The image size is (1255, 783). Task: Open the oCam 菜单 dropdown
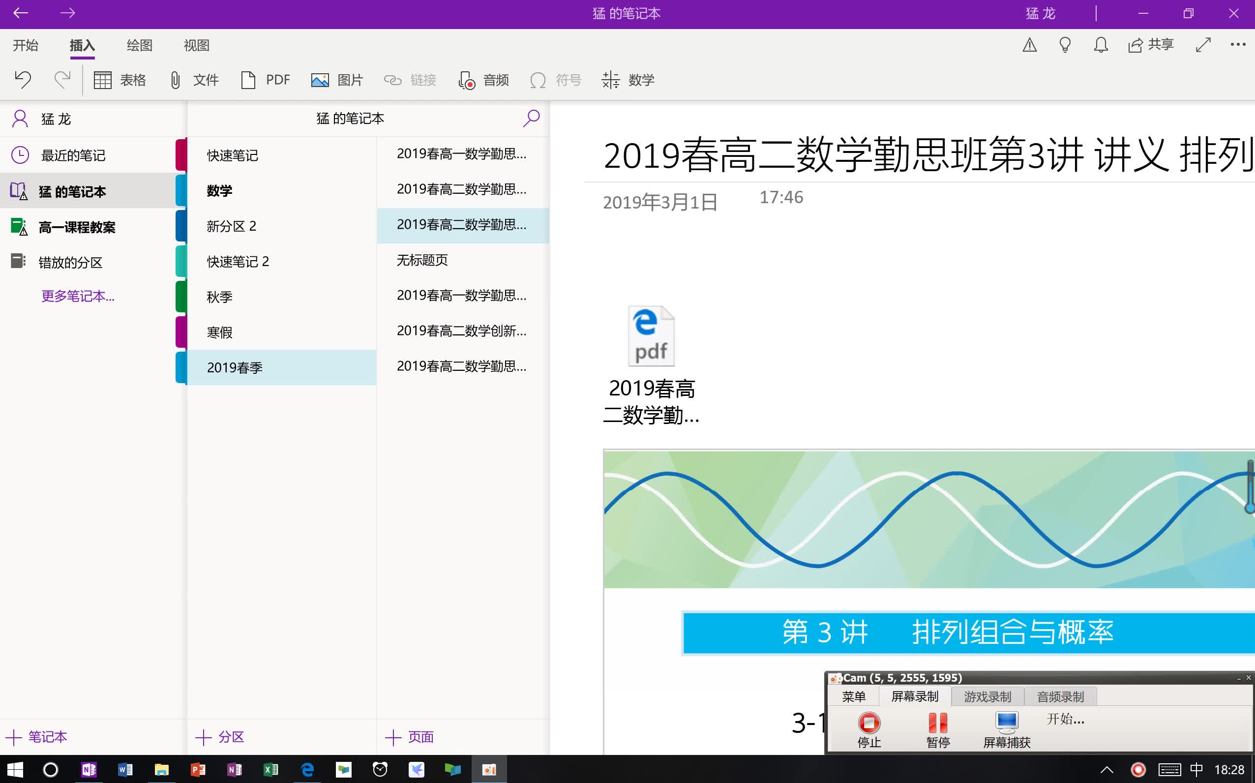pyautogui.click(x=853, y=696)
